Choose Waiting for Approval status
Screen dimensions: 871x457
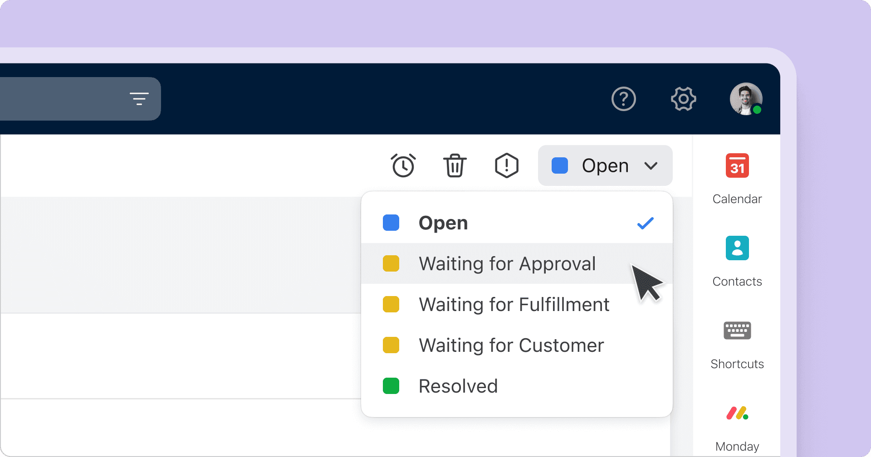(507, 264)
